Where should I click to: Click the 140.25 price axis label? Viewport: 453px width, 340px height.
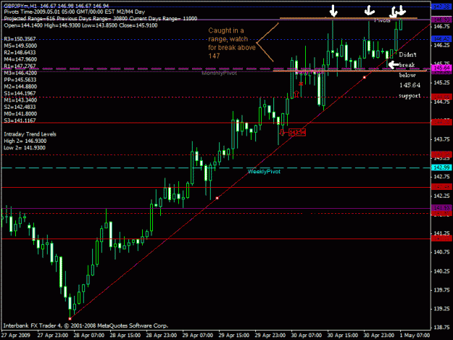tap(441, 271)
